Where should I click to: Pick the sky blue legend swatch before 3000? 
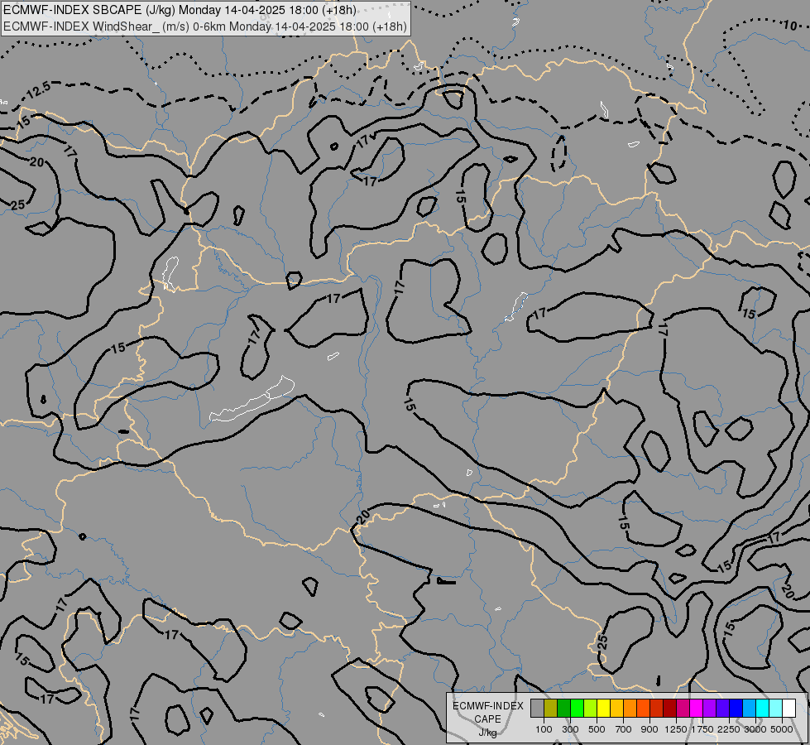coord(749,708)
